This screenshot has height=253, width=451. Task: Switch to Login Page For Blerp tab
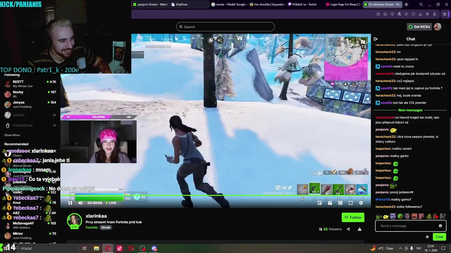(344, 5)
